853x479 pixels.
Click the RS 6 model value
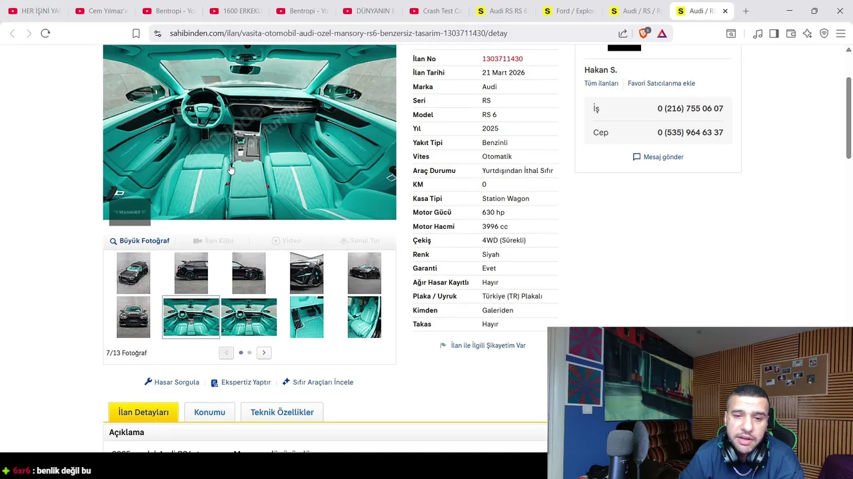tap(489, 115)
